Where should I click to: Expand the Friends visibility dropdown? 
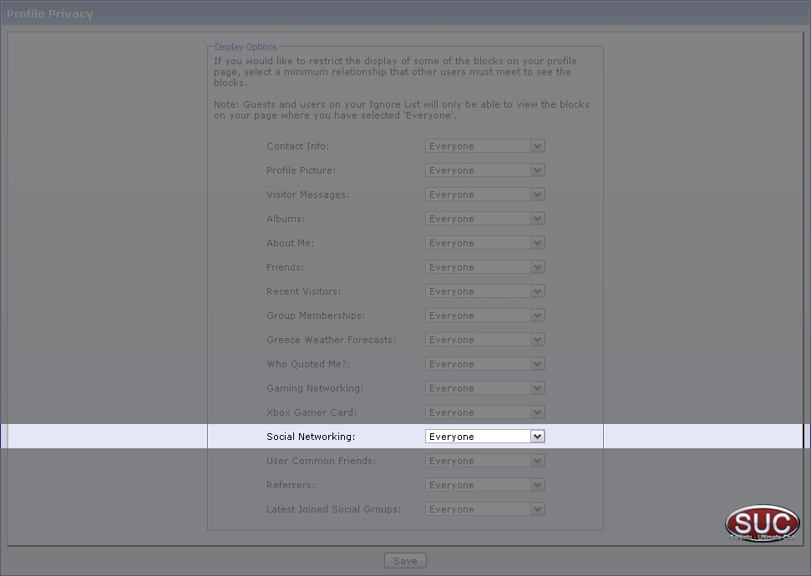pyautogui.click(x=484, y=267)
